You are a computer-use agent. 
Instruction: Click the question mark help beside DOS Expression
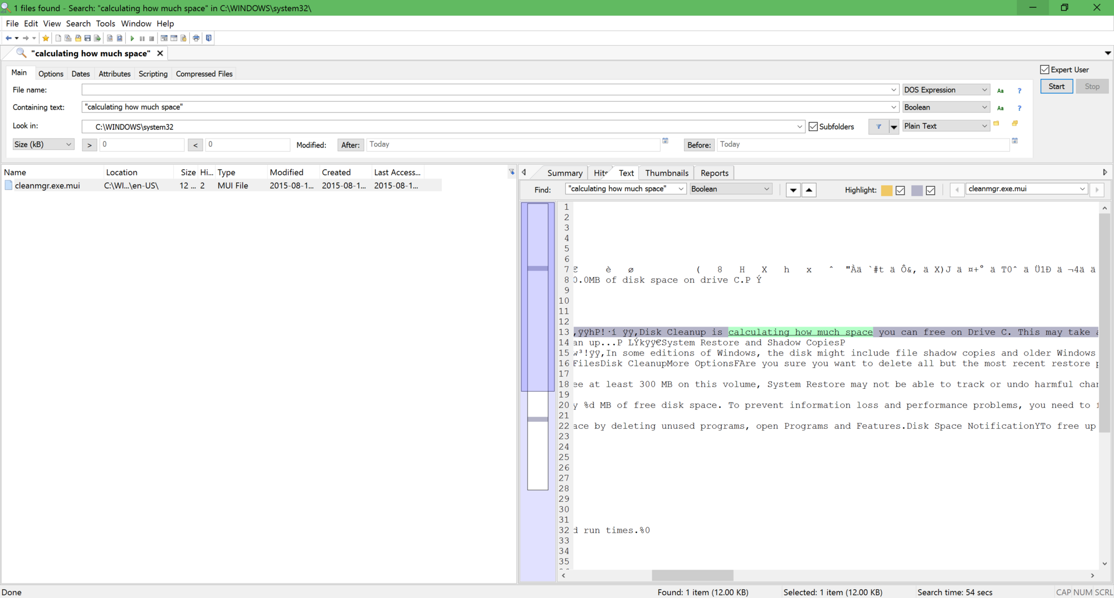point(1019,91)
